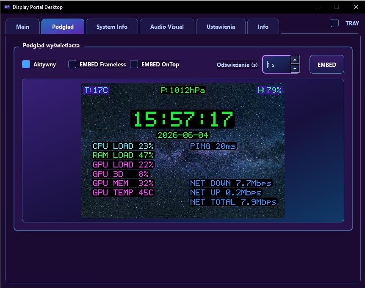Enable EMBED Frameless option
Viewport: 365px width, 288px height.
(72, 64)
